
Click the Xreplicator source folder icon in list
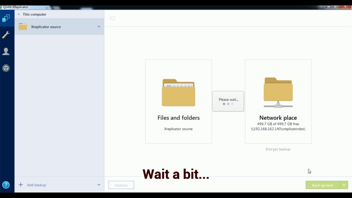pyautogui.click(x=23, y=27)
